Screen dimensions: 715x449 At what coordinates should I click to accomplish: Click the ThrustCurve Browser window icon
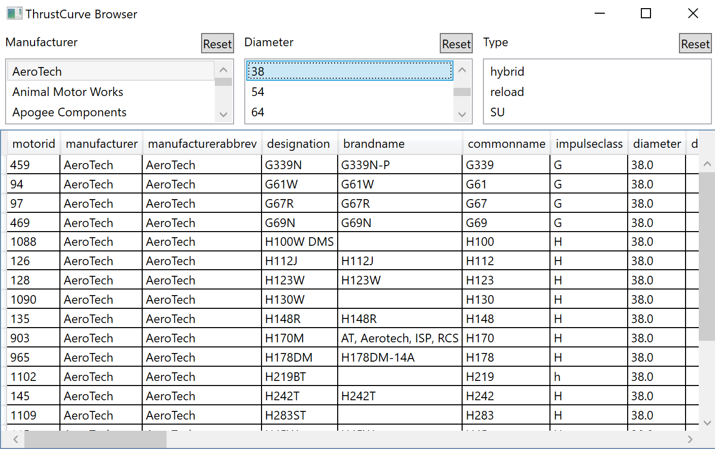(x=14, y=13)
